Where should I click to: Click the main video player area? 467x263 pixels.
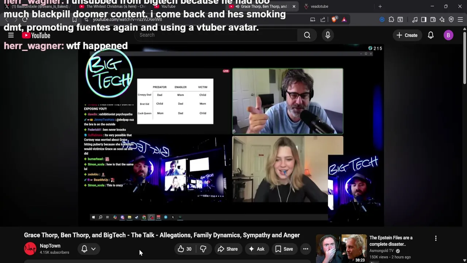pos(231,135)
